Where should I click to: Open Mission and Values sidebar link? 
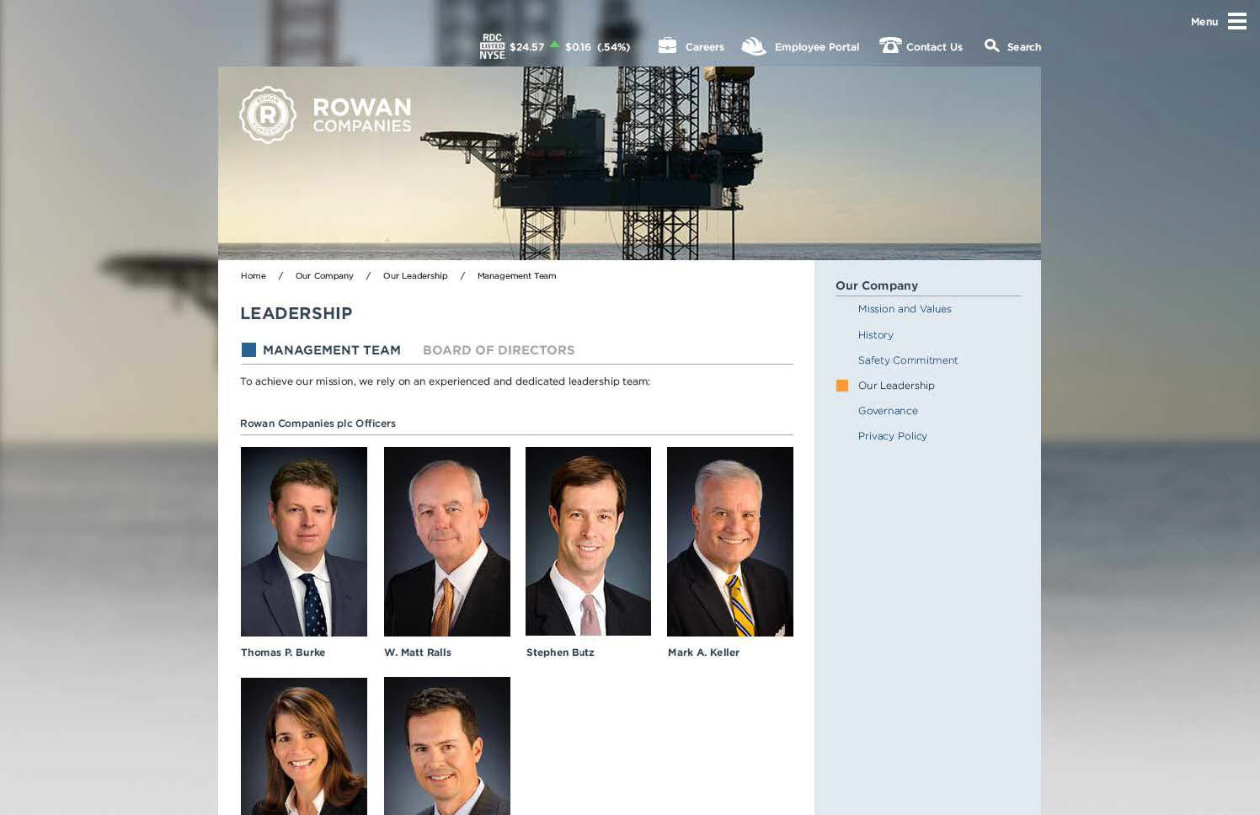coord(905,309)
